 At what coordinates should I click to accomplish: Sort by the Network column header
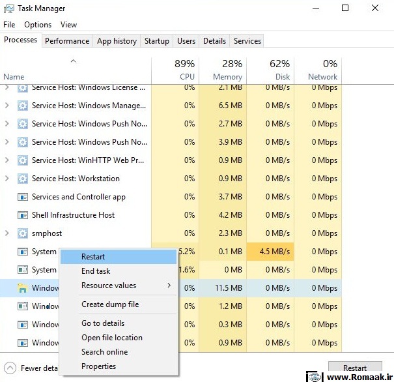318,70
